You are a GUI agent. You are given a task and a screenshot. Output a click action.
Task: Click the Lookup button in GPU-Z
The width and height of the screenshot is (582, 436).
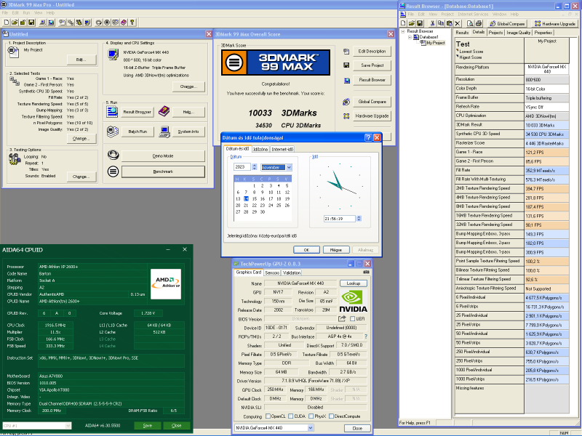[x=354, y=283]
